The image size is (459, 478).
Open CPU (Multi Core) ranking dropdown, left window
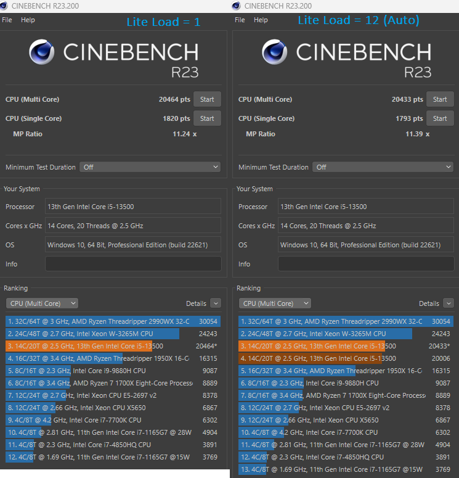(42, 303)
